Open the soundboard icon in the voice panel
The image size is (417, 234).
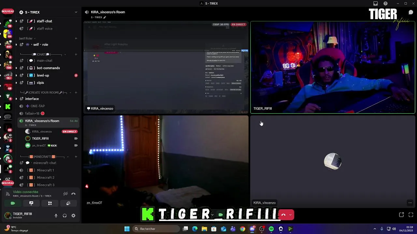pyautogui.click(x=68, y=203)
